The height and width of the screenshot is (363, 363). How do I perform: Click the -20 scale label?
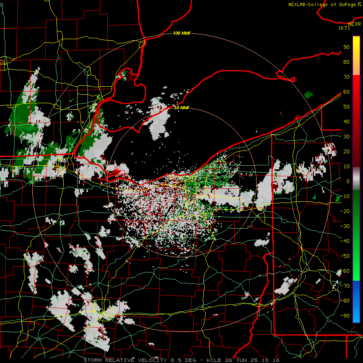point(345,211)
